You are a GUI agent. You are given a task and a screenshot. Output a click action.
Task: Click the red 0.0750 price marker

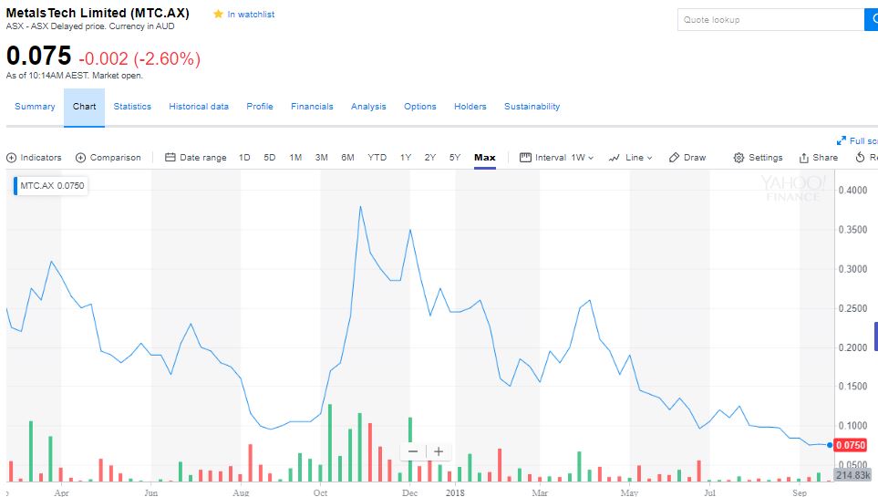coord(851,445)
